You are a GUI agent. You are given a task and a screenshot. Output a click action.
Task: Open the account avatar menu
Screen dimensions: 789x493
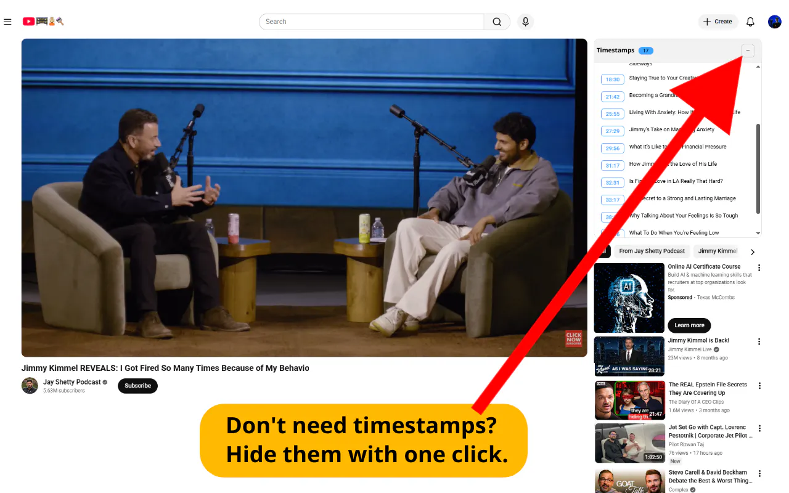click(775, 22)
